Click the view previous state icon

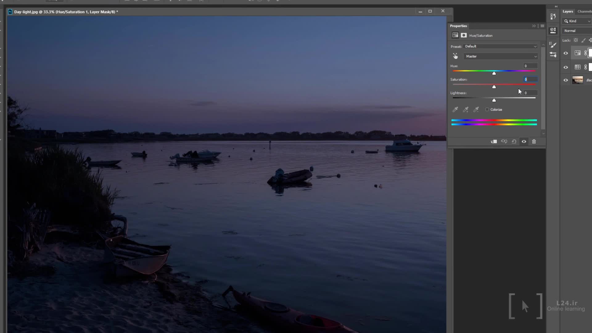[504, 142]
